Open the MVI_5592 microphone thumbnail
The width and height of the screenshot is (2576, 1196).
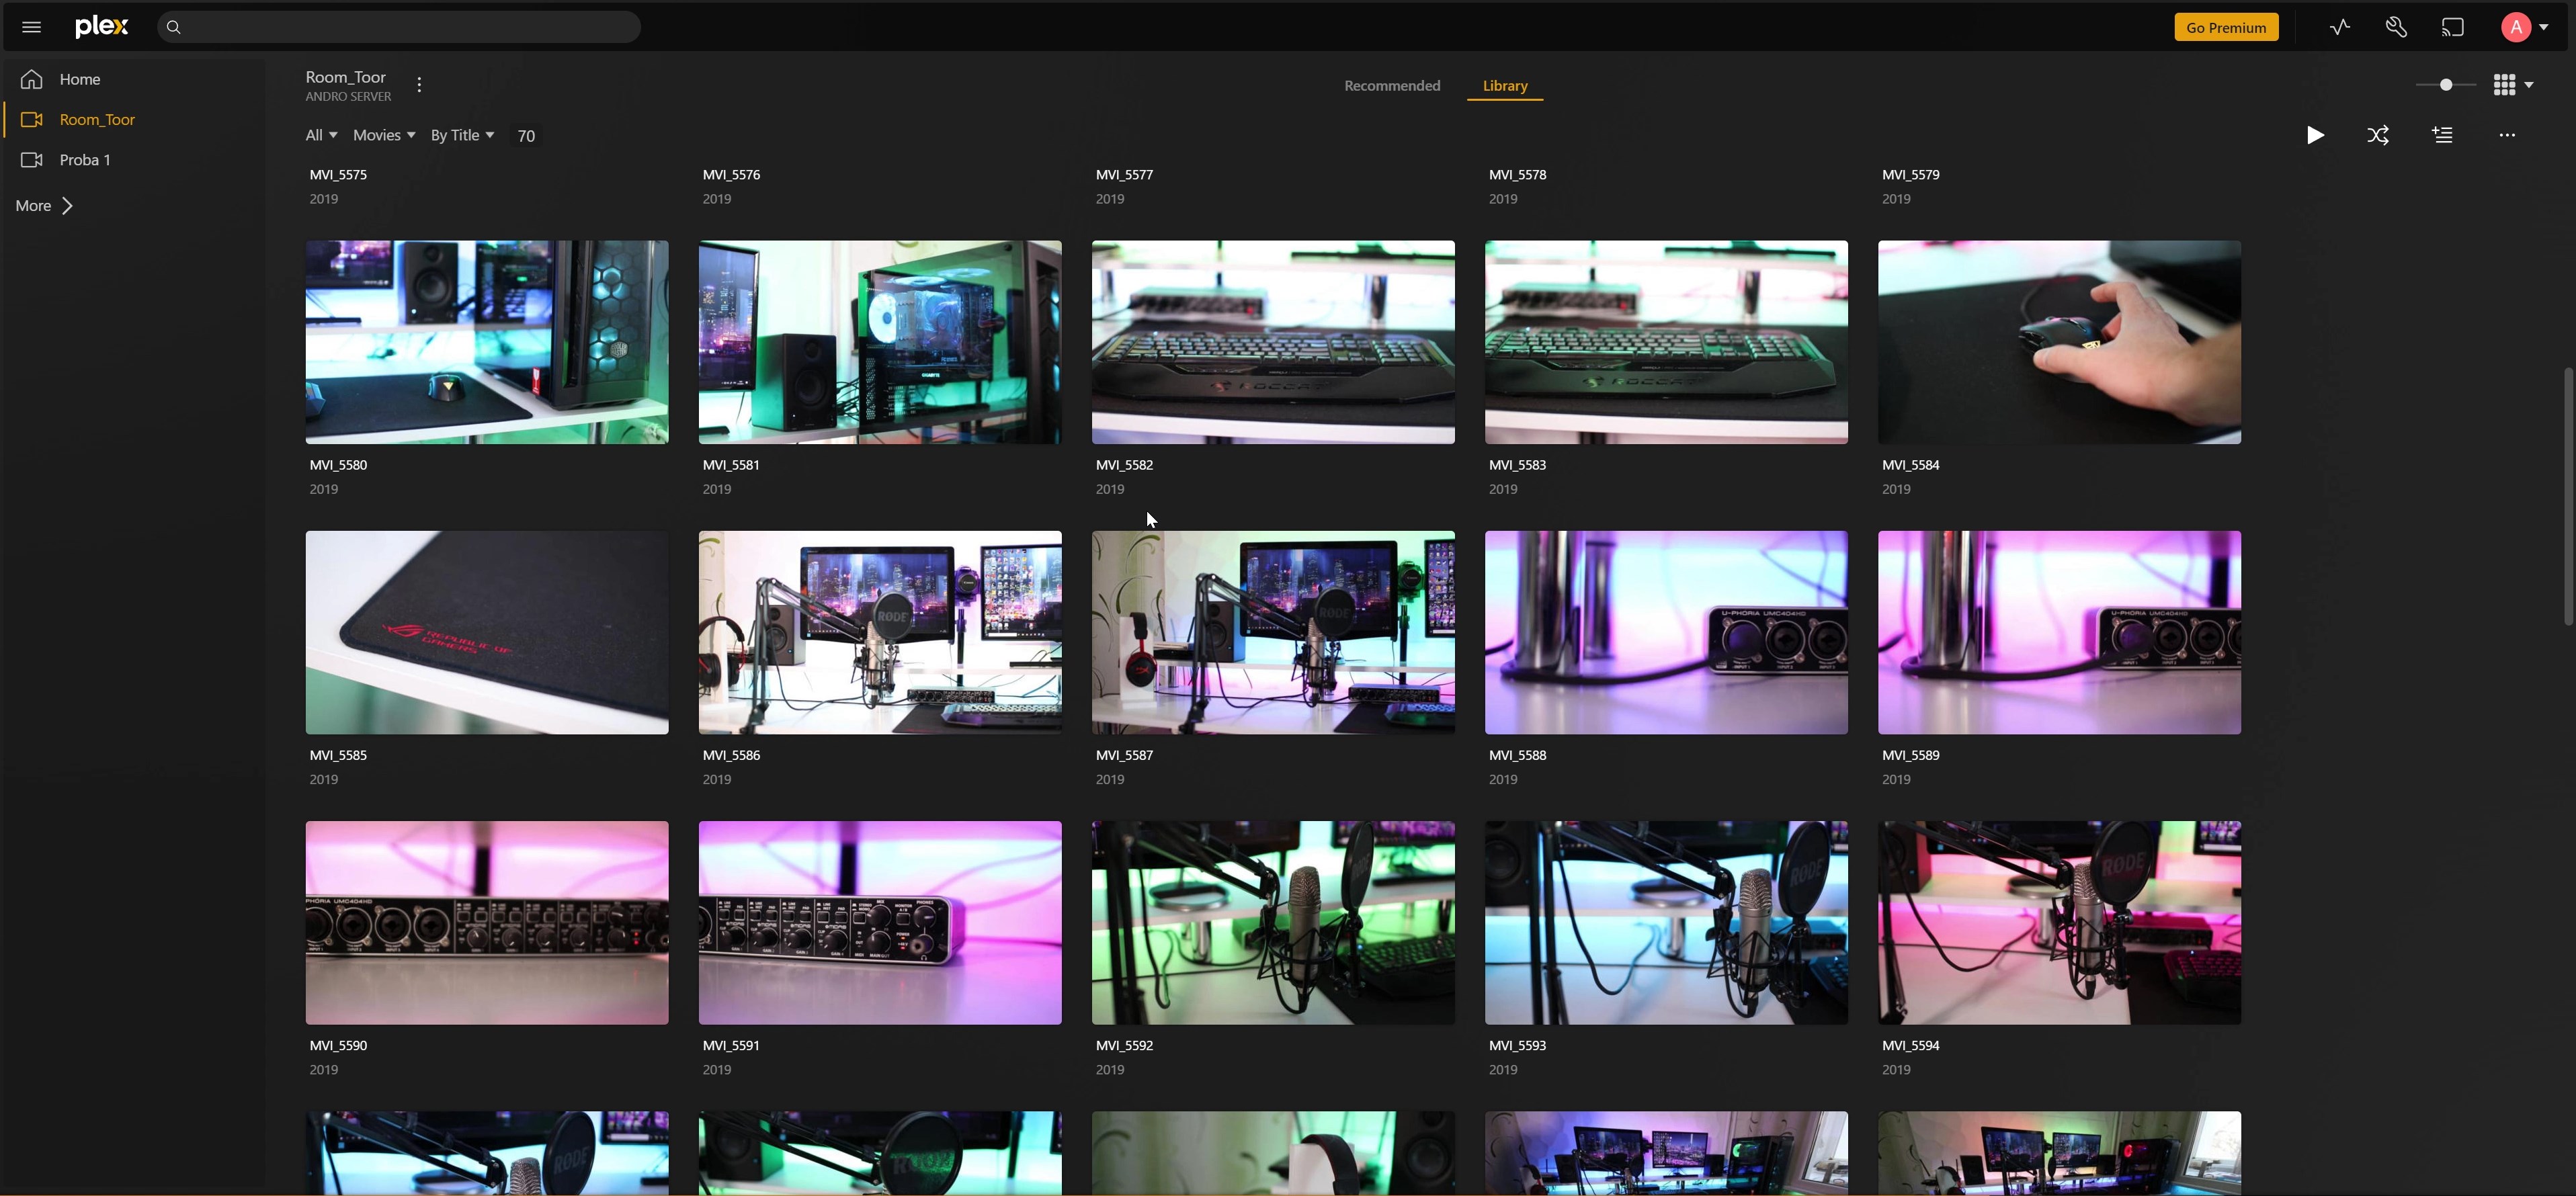[1273, 922]
